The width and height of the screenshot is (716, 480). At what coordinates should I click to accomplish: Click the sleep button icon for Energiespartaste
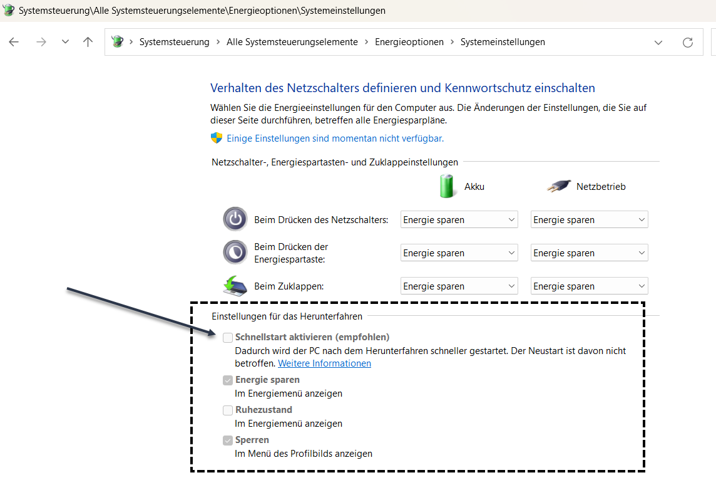(x=235, y=252)
